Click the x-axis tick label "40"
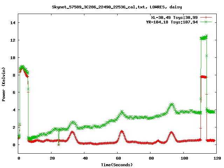Viewport: 224px width, 168px height. (x=85, y=158)
